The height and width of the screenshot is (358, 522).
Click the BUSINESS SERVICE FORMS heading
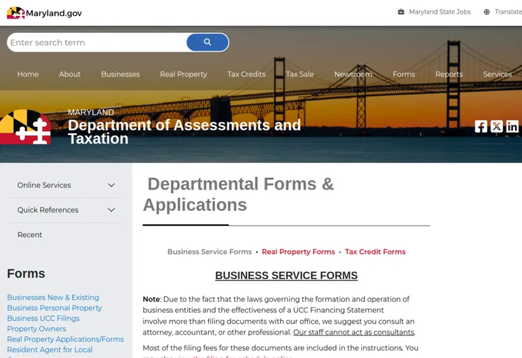(286, 276)
